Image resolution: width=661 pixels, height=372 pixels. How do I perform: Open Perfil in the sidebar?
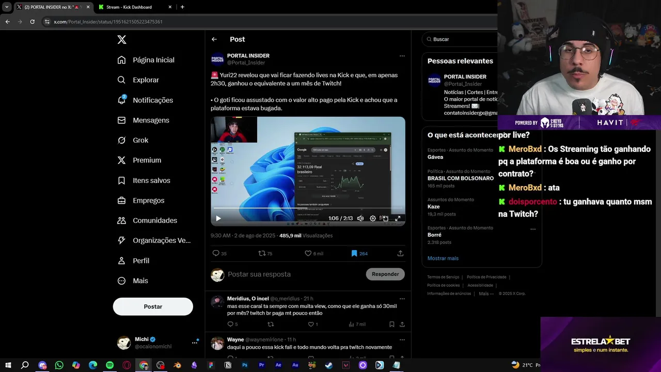tap(134, 260)
